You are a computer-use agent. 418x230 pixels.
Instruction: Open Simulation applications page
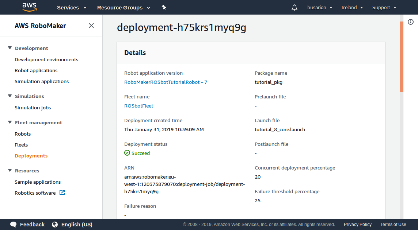(42, 81)
